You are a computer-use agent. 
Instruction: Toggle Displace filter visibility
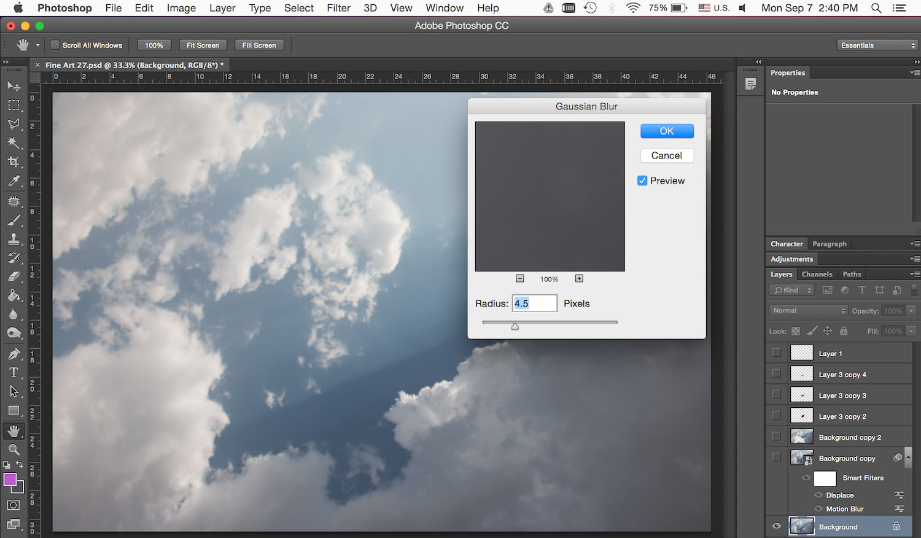tap(818, 495)
